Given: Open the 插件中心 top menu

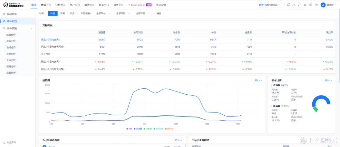Looking at the screenshot, I should 118,5.
